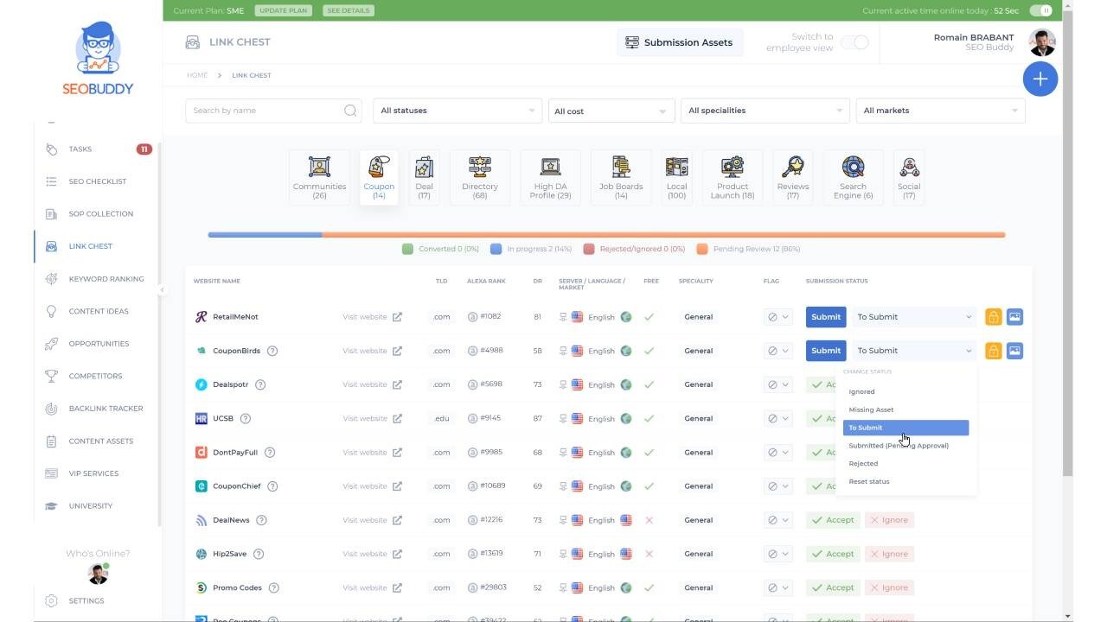Viewport: 1107px width, 622px height.
Task: Expand the All statuses dropdown
Action: point(458,111)
